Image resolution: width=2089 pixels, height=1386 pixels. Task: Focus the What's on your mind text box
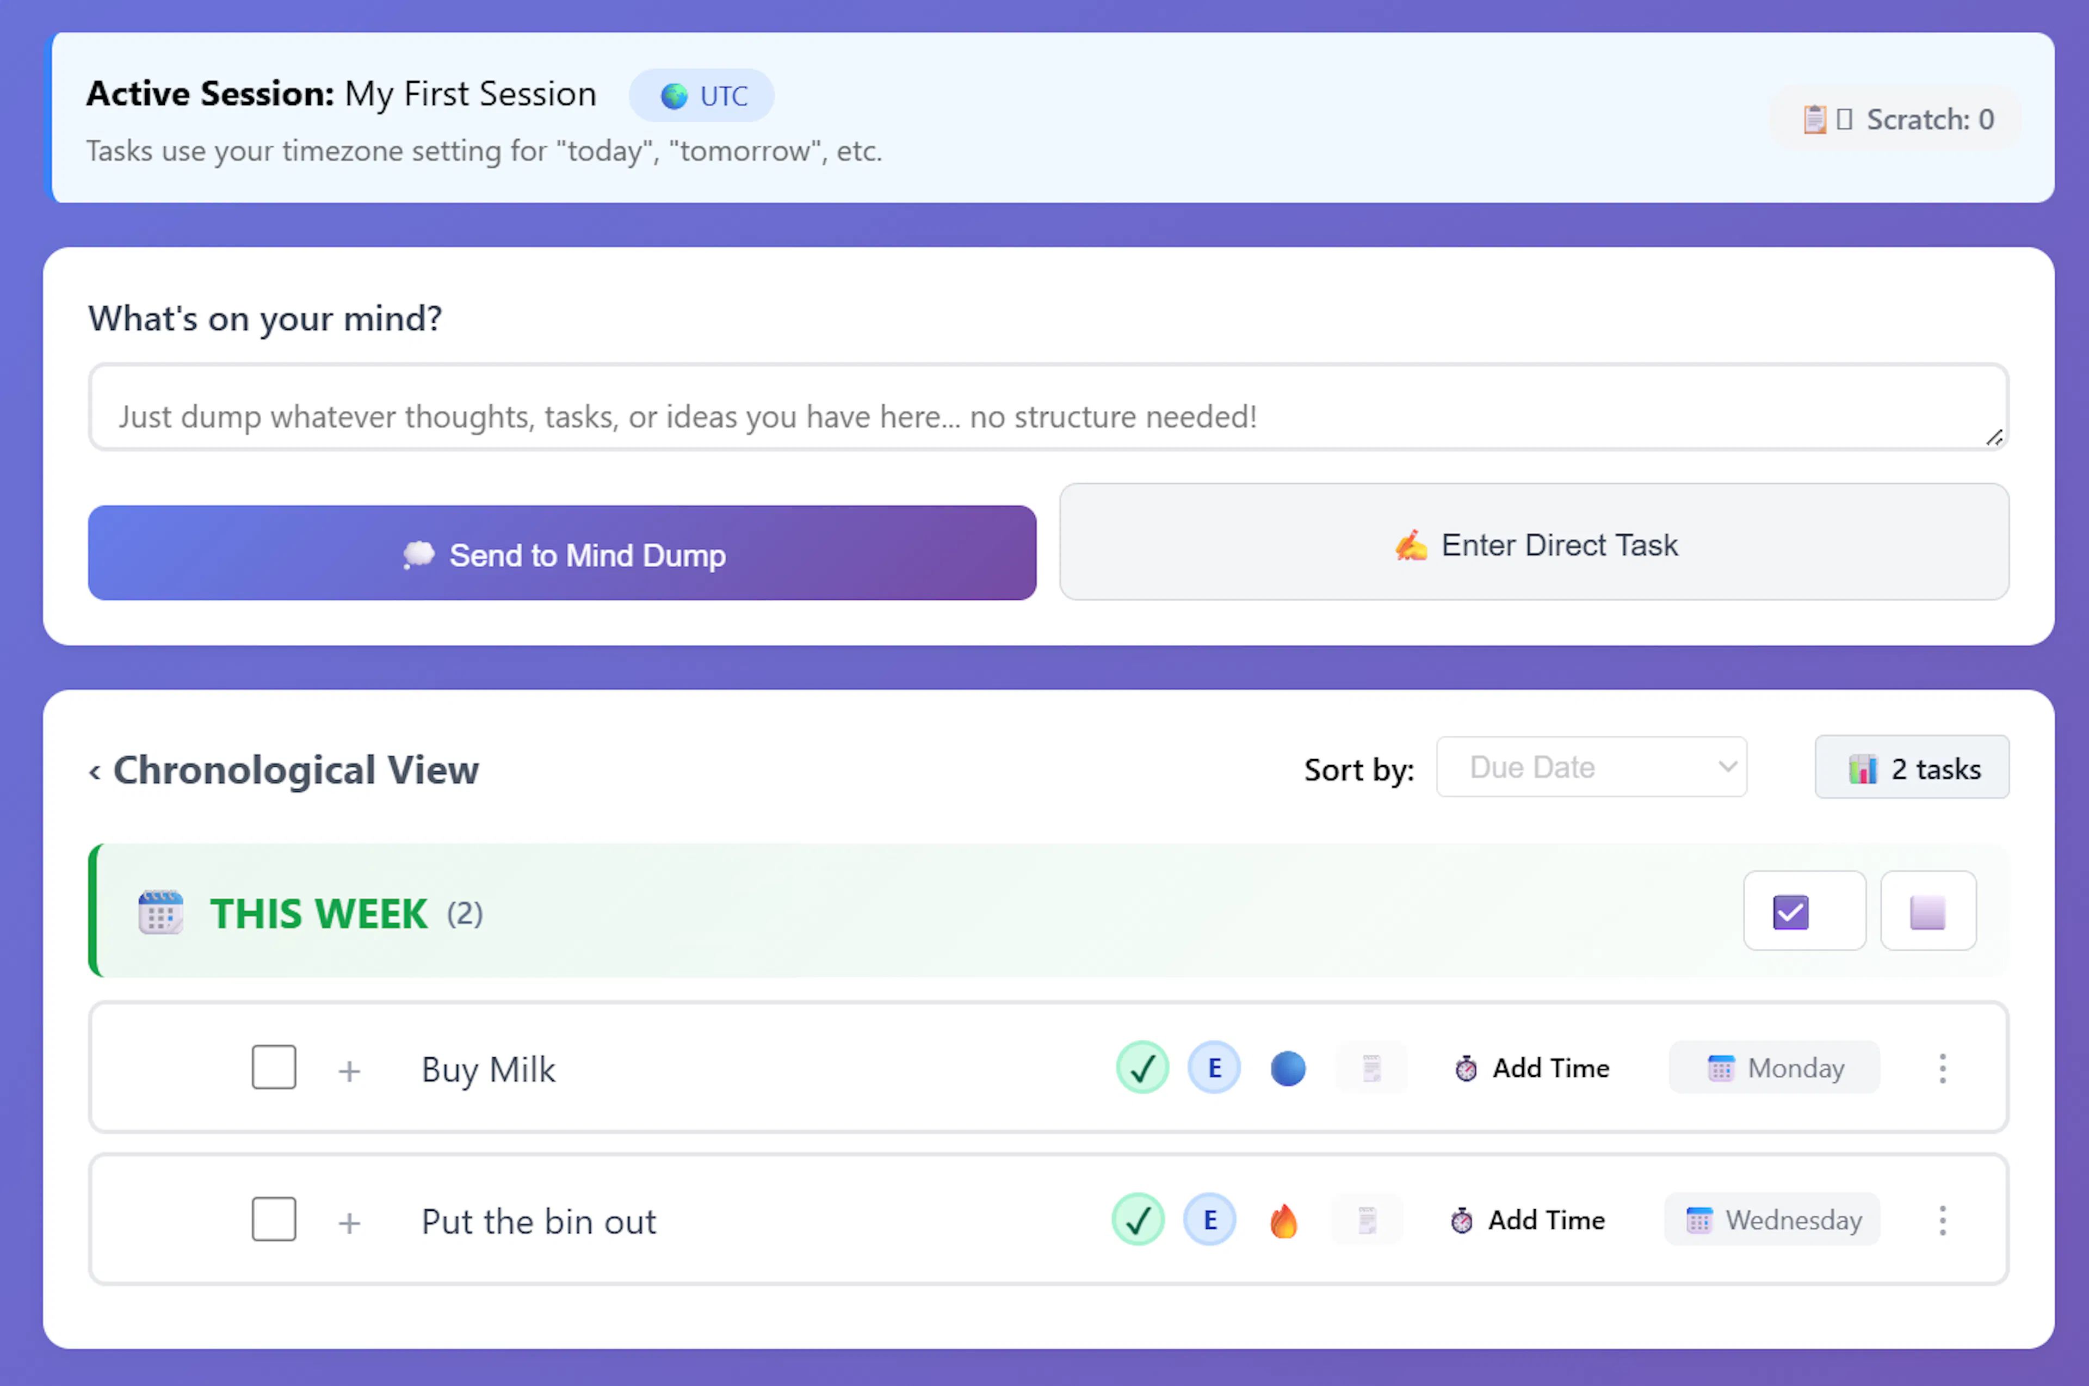point(1047,408)
